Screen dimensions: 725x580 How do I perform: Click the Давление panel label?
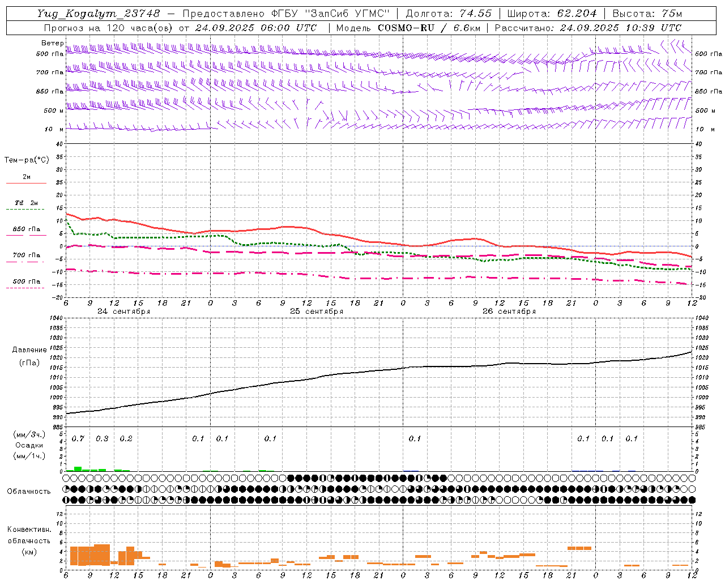(x=29, y=350)
